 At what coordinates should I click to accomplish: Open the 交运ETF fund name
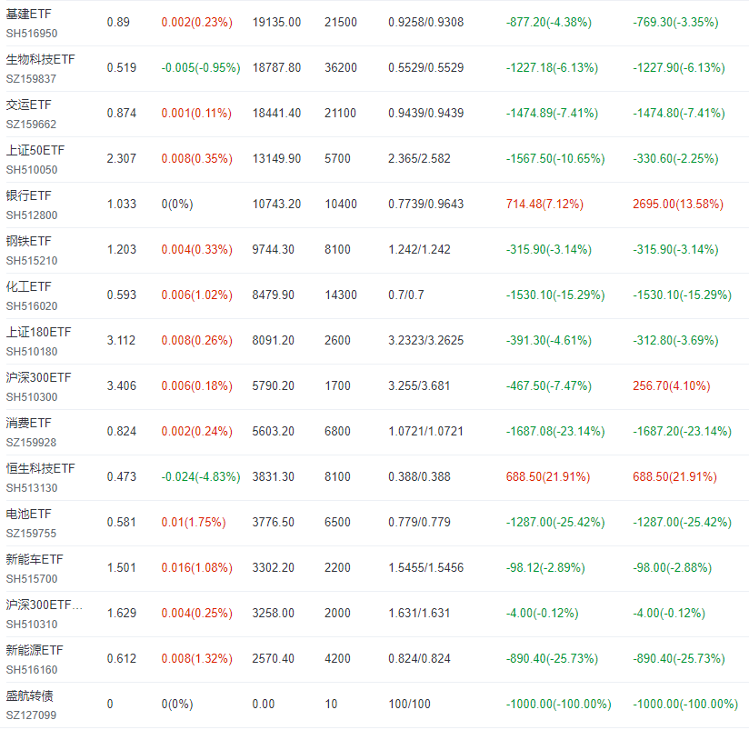pos(29,105)
